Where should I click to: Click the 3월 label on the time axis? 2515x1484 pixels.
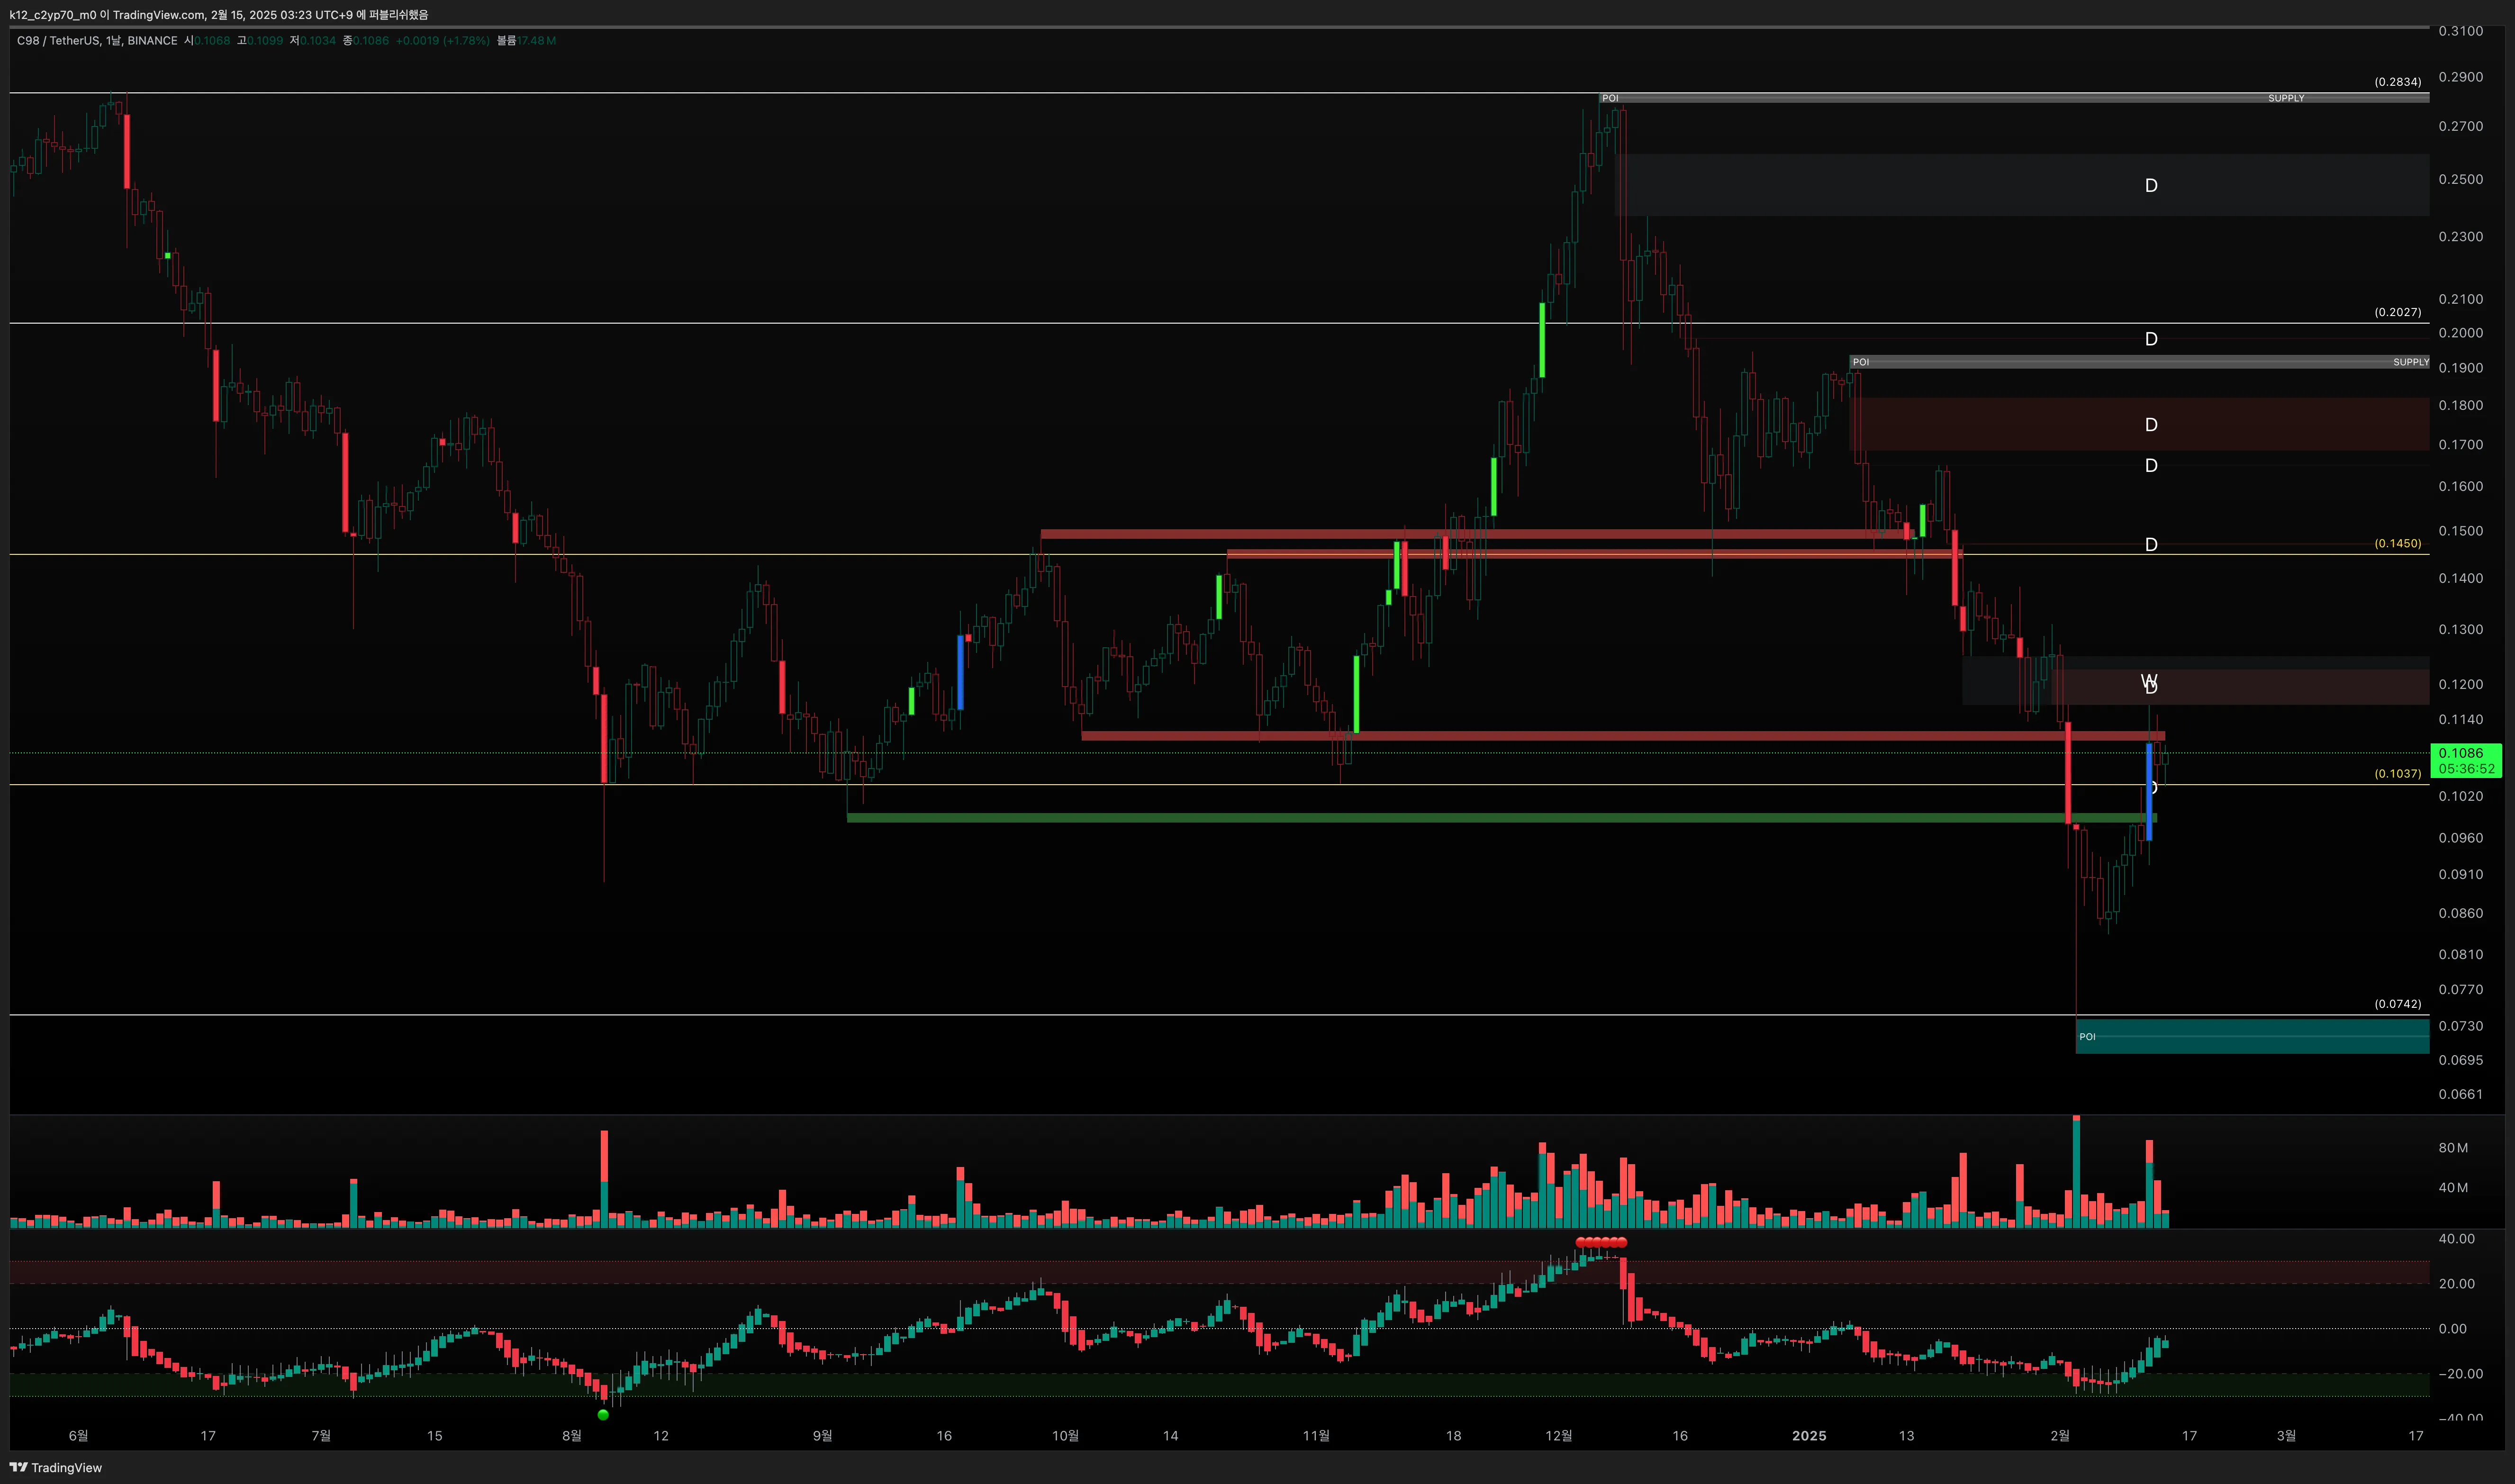[x=2286, y=1436]
